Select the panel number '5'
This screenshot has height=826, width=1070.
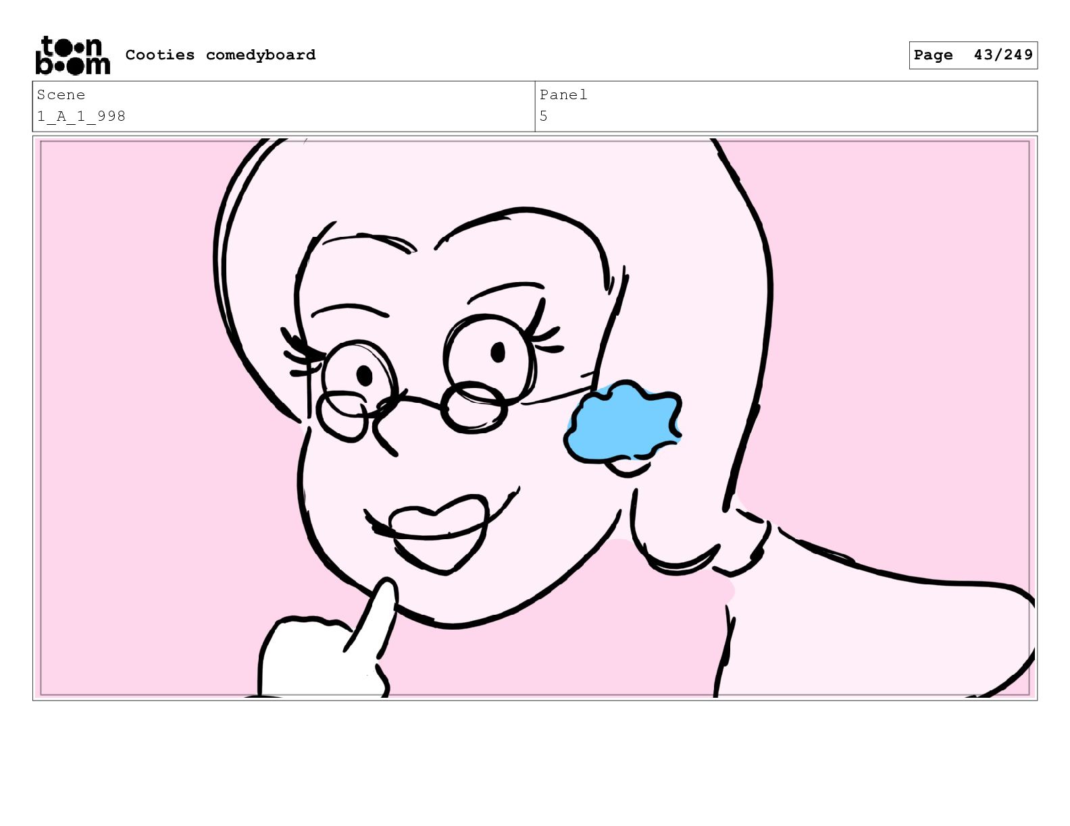click(543, 116)
